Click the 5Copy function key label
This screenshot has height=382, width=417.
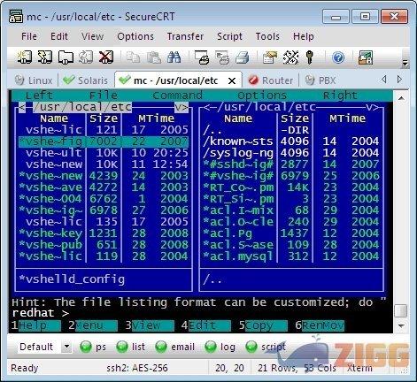pyautogui.click(x=263, y=325)
